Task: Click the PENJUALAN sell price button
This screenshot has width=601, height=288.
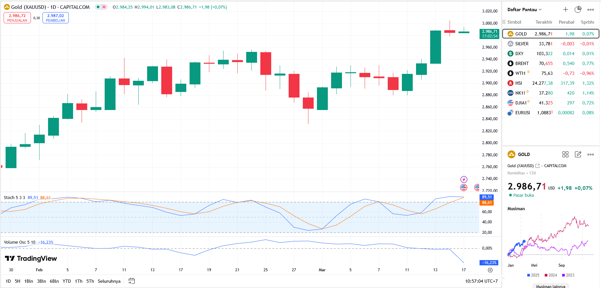Action: tap(17, 18)
